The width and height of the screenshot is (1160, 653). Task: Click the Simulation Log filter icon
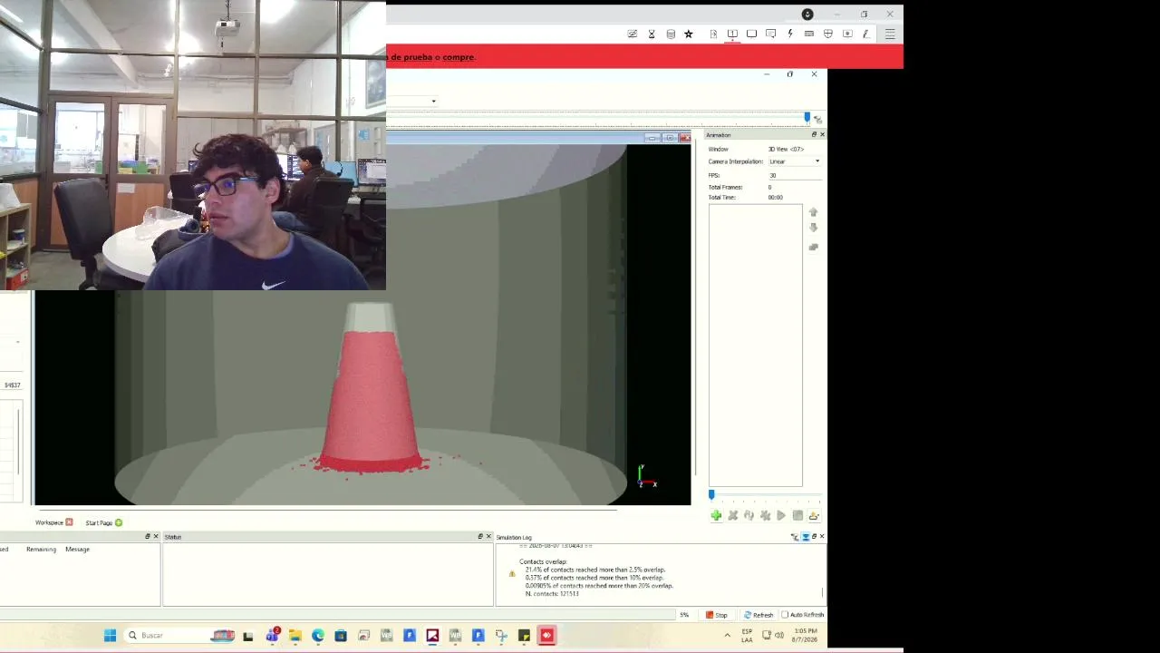point(795,537)
